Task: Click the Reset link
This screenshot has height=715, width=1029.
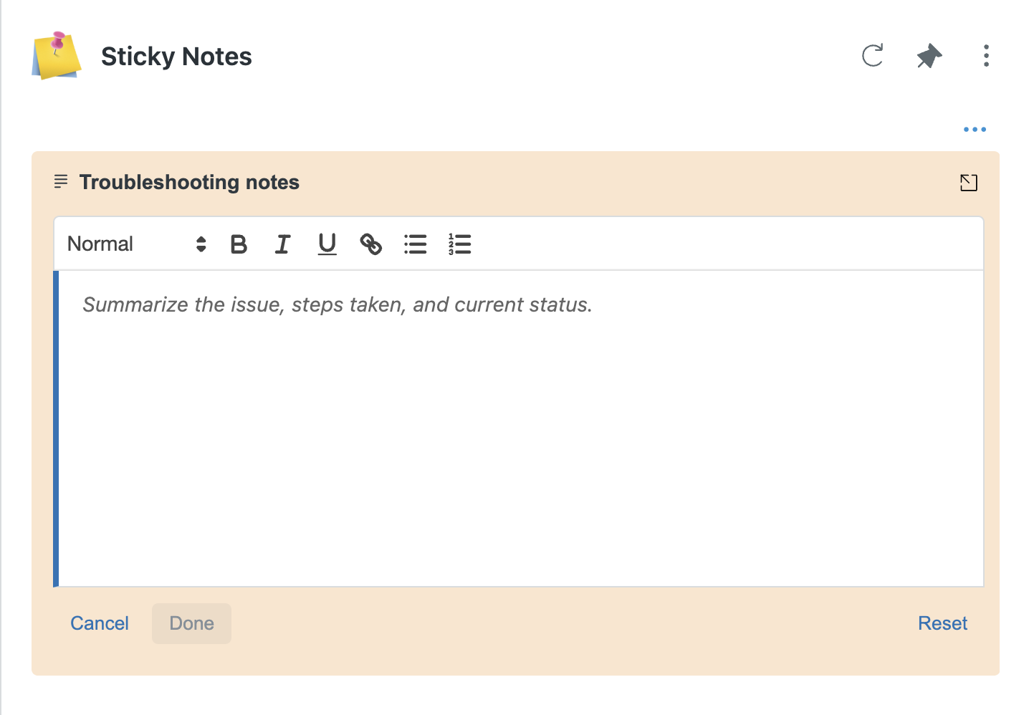Action: [x=942, y=623]
